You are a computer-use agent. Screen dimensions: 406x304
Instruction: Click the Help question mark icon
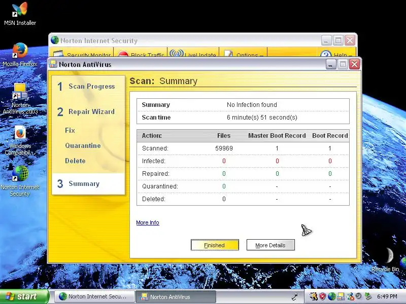pyautogui.click(x=326, y=54)
